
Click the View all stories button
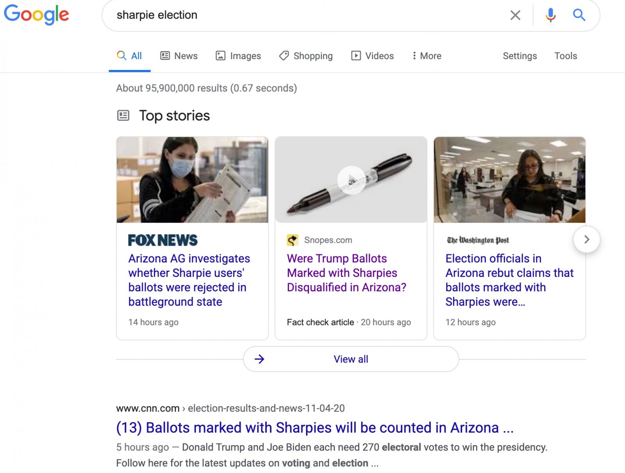[351, 359]
